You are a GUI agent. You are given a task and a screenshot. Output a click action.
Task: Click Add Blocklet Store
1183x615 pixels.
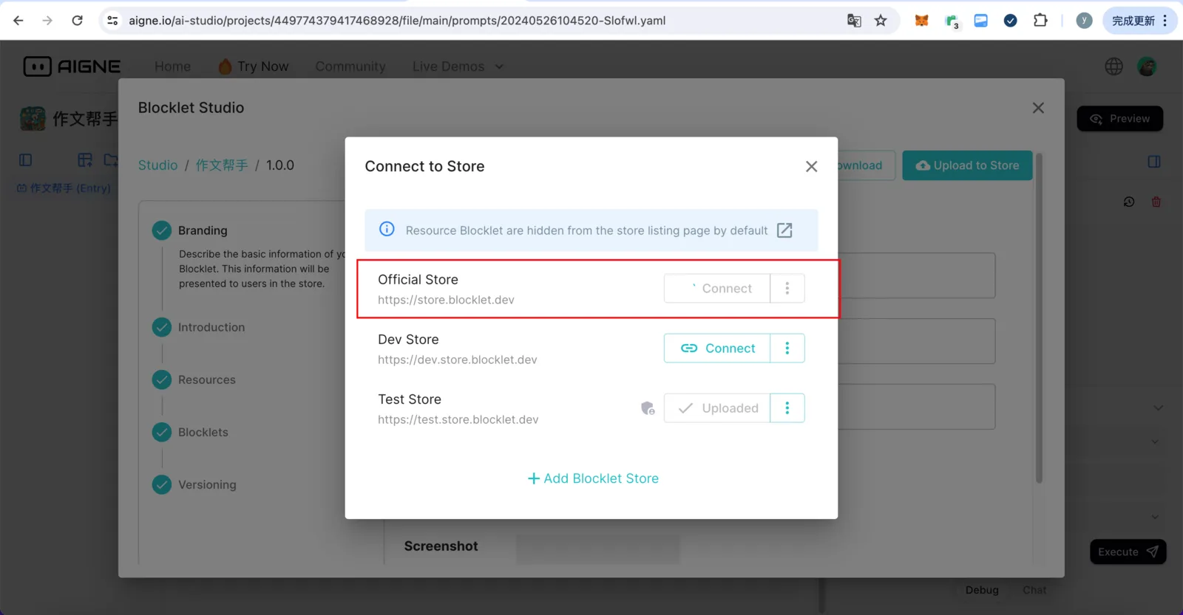[x=593, y=478]
